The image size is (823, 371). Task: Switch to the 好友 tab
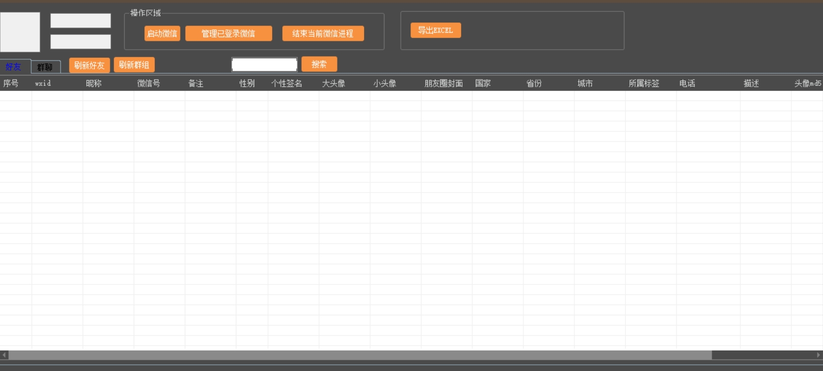[14, 67]
